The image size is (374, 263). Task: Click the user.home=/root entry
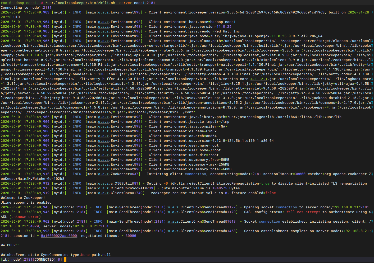[205, 150]
